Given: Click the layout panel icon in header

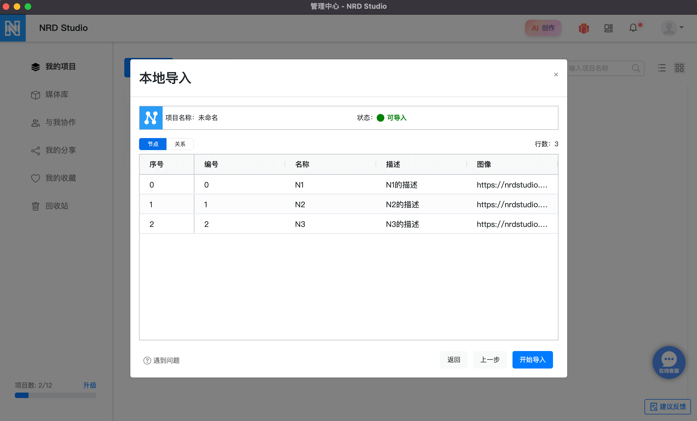Looking at the screenshot, I should 608,28.
